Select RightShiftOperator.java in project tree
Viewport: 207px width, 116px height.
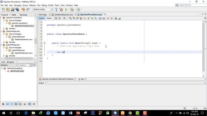[x=24, y=53]
